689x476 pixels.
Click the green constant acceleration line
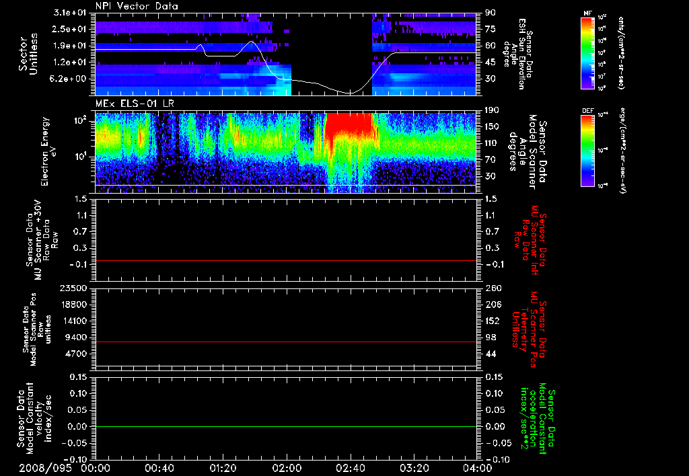pyautogui.click(x=285, y=426)
